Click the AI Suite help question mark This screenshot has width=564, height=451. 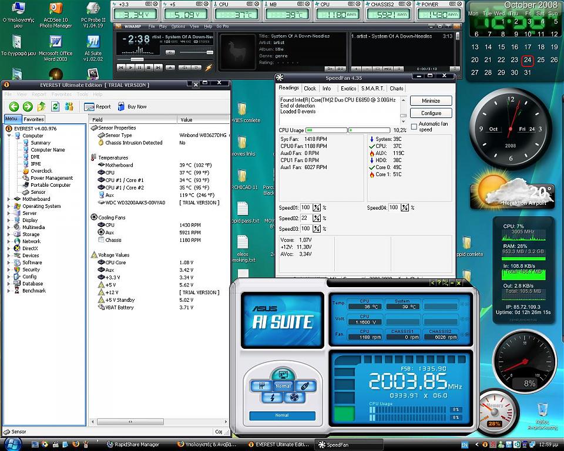pos(439,283)
